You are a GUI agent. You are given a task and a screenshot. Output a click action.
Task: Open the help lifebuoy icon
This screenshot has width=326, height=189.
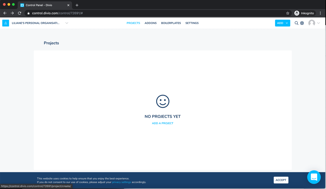pos(302,23)
